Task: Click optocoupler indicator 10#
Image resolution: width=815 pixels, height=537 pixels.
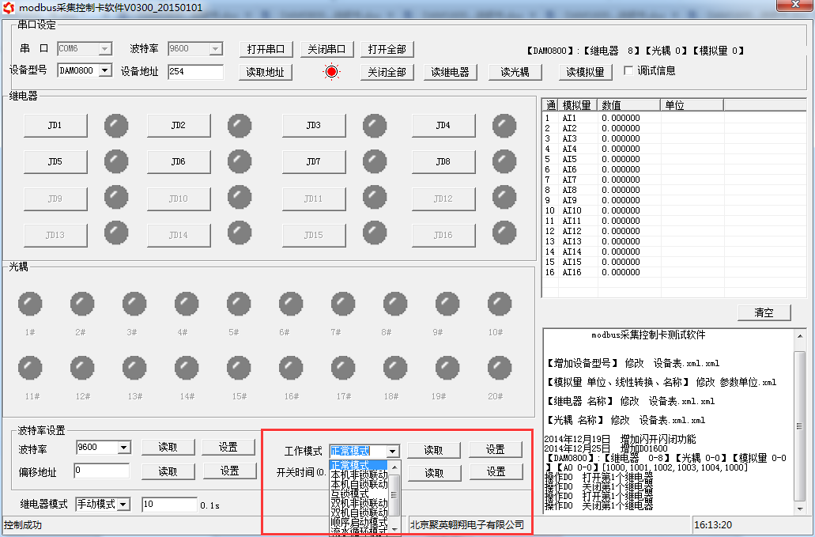Action: point(499,303)
